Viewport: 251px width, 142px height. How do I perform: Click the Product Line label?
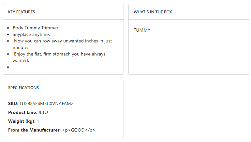22,113
